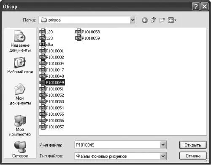Open Недавние документы in sidebar
The width and height of the screenshot is (211, 165).
click(x=20, y=41)
